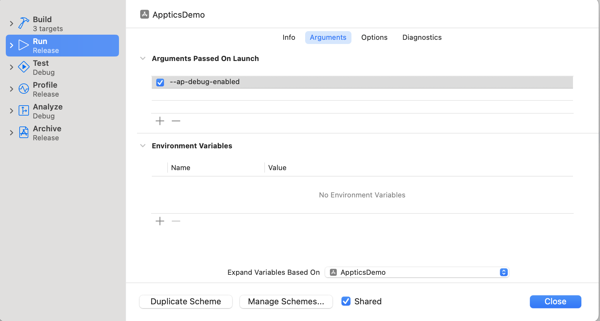Click the Build hammer icon
The image size is (600, 321).
pos(23,23)
